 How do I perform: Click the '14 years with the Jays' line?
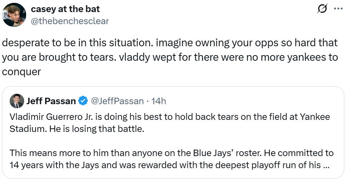point(170,165)
